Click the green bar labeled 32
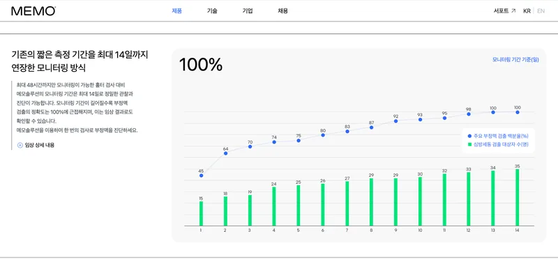 444,200
